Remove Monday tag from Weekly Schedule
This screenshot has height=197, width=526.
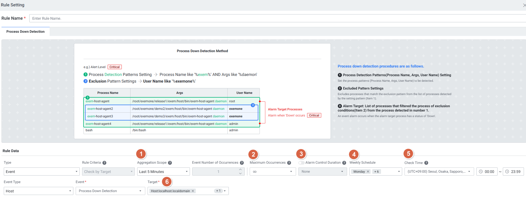tap(368, 172)
